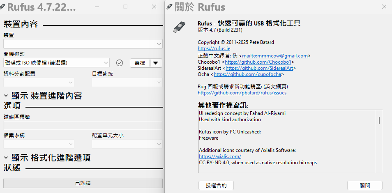Click 'UI redesign concept by Fahad Al-Riyami' text
Viewport: 392px width, 193px height.
242,113
